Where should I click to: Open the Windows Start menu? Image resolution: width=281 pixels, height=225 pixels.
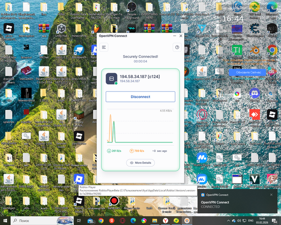tap(5, 220)
